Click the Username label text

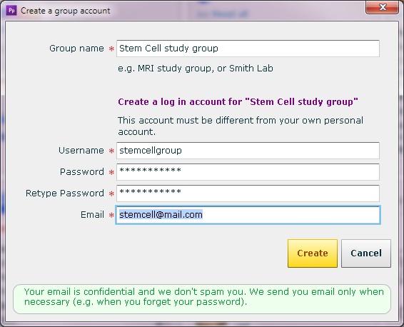(x=81, y=151)
